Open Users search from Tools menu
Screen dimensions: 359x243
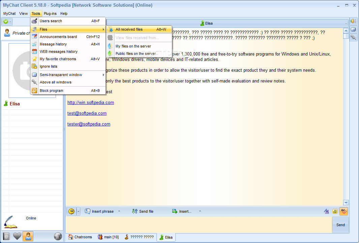68,21
